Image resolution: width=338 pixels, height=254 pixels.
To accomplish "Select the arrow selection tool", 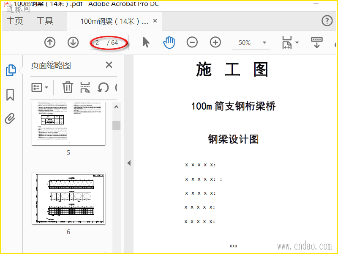I will point(146,42).
